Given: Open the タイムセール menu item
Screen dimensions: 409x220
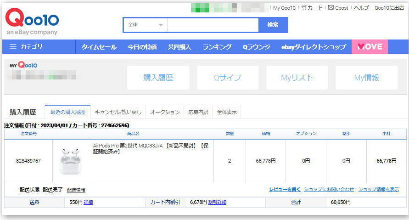Looking at the screenshot, I should 99,47.
